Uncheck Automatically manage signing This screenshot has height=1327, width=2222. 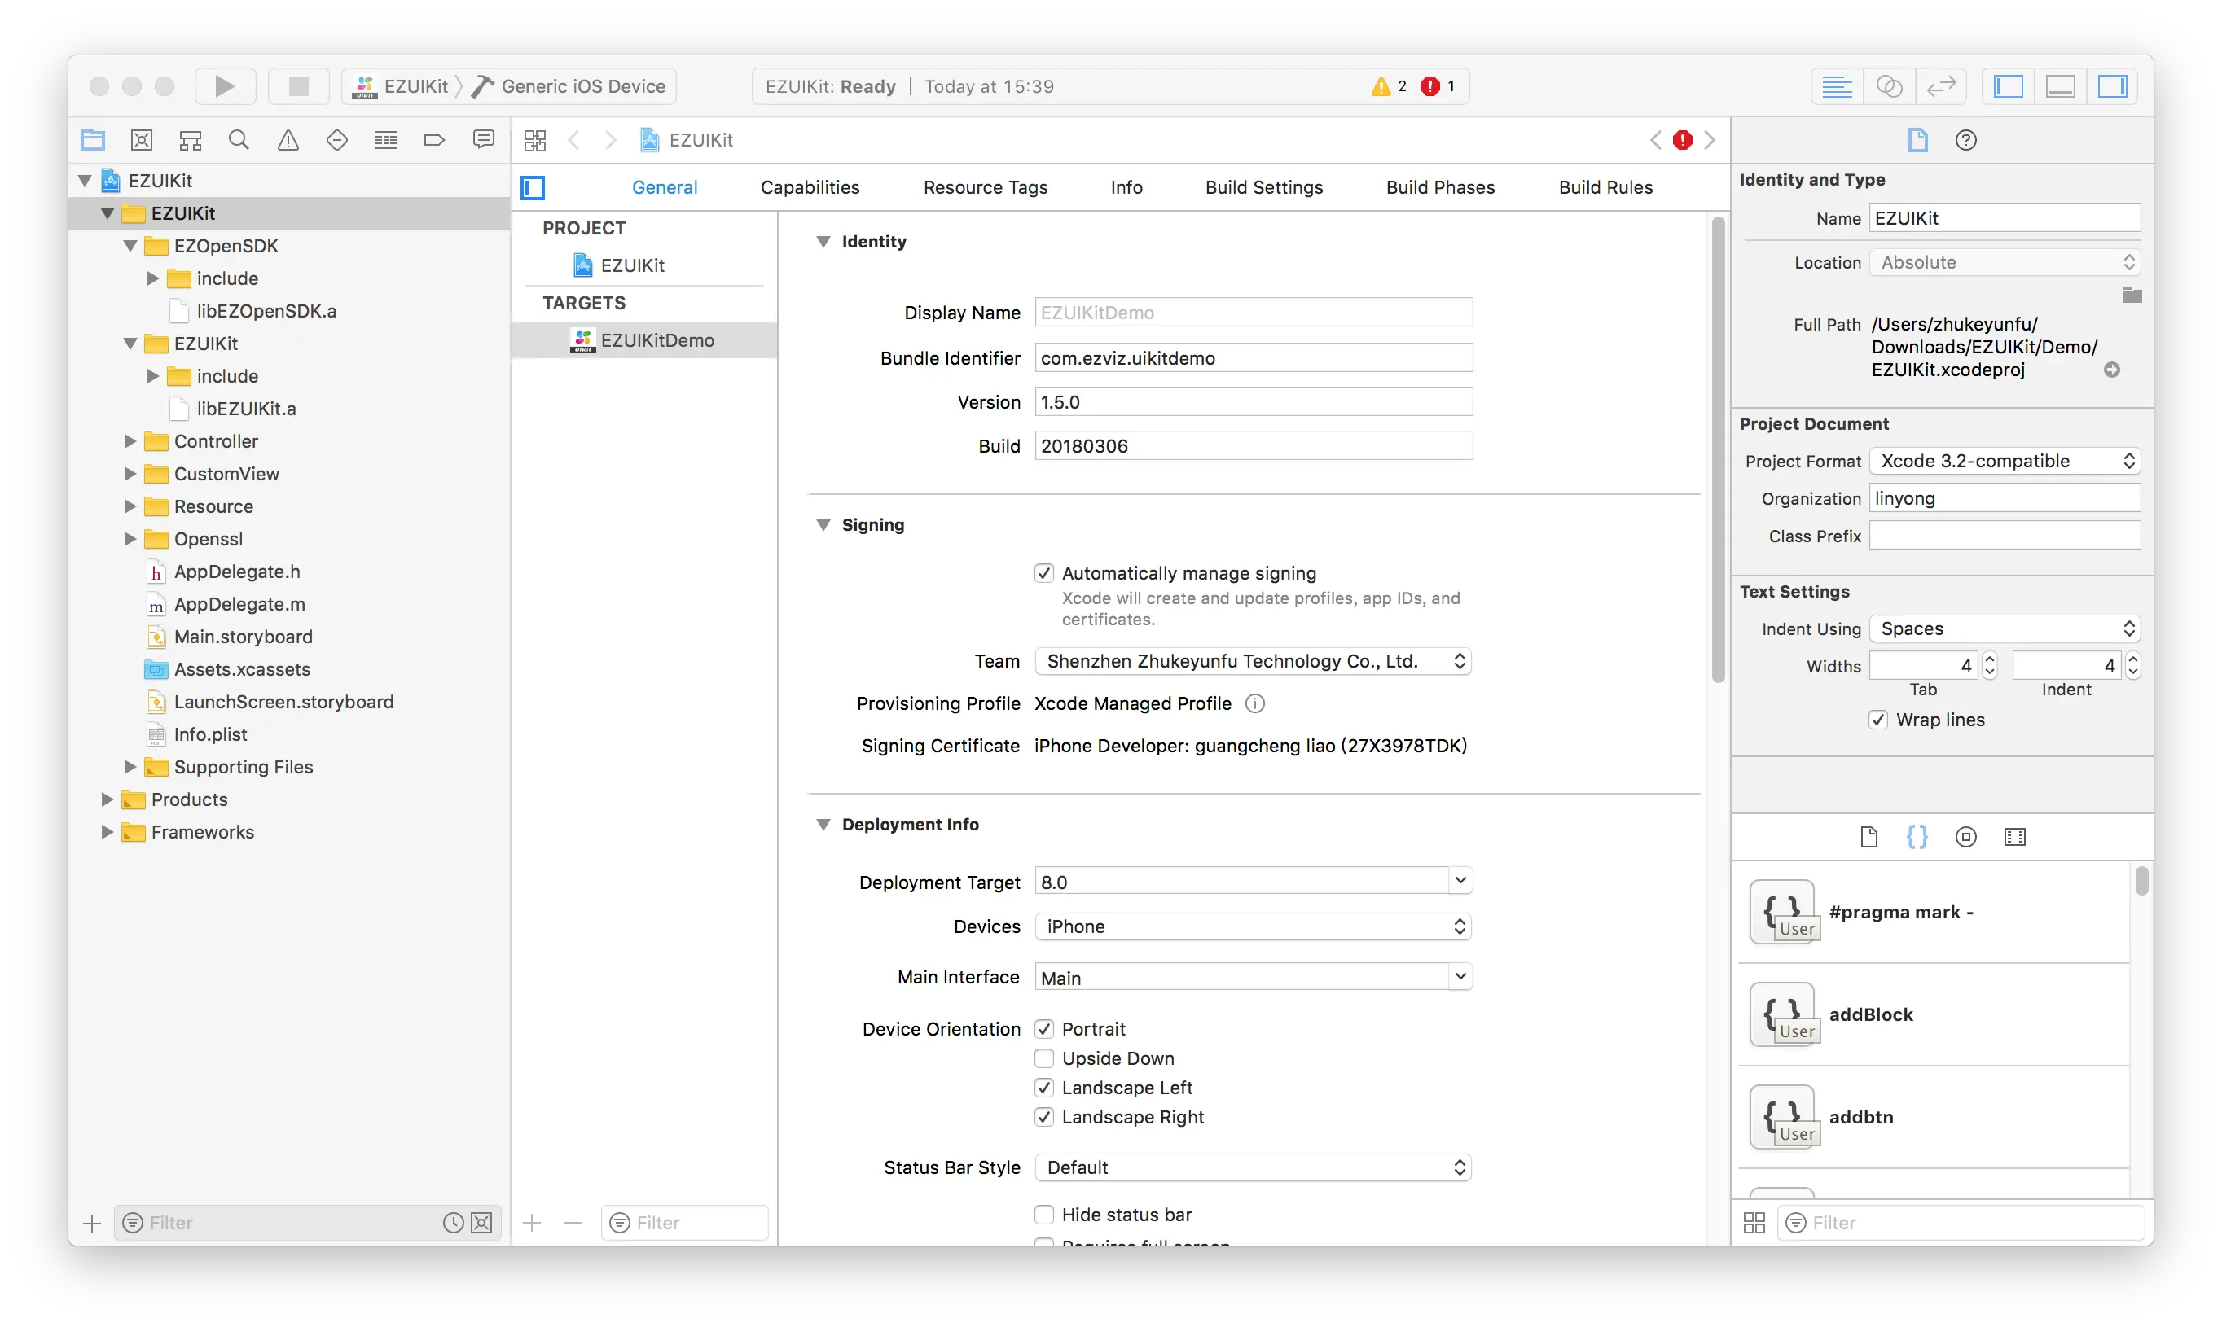[x=1044, y=573]
